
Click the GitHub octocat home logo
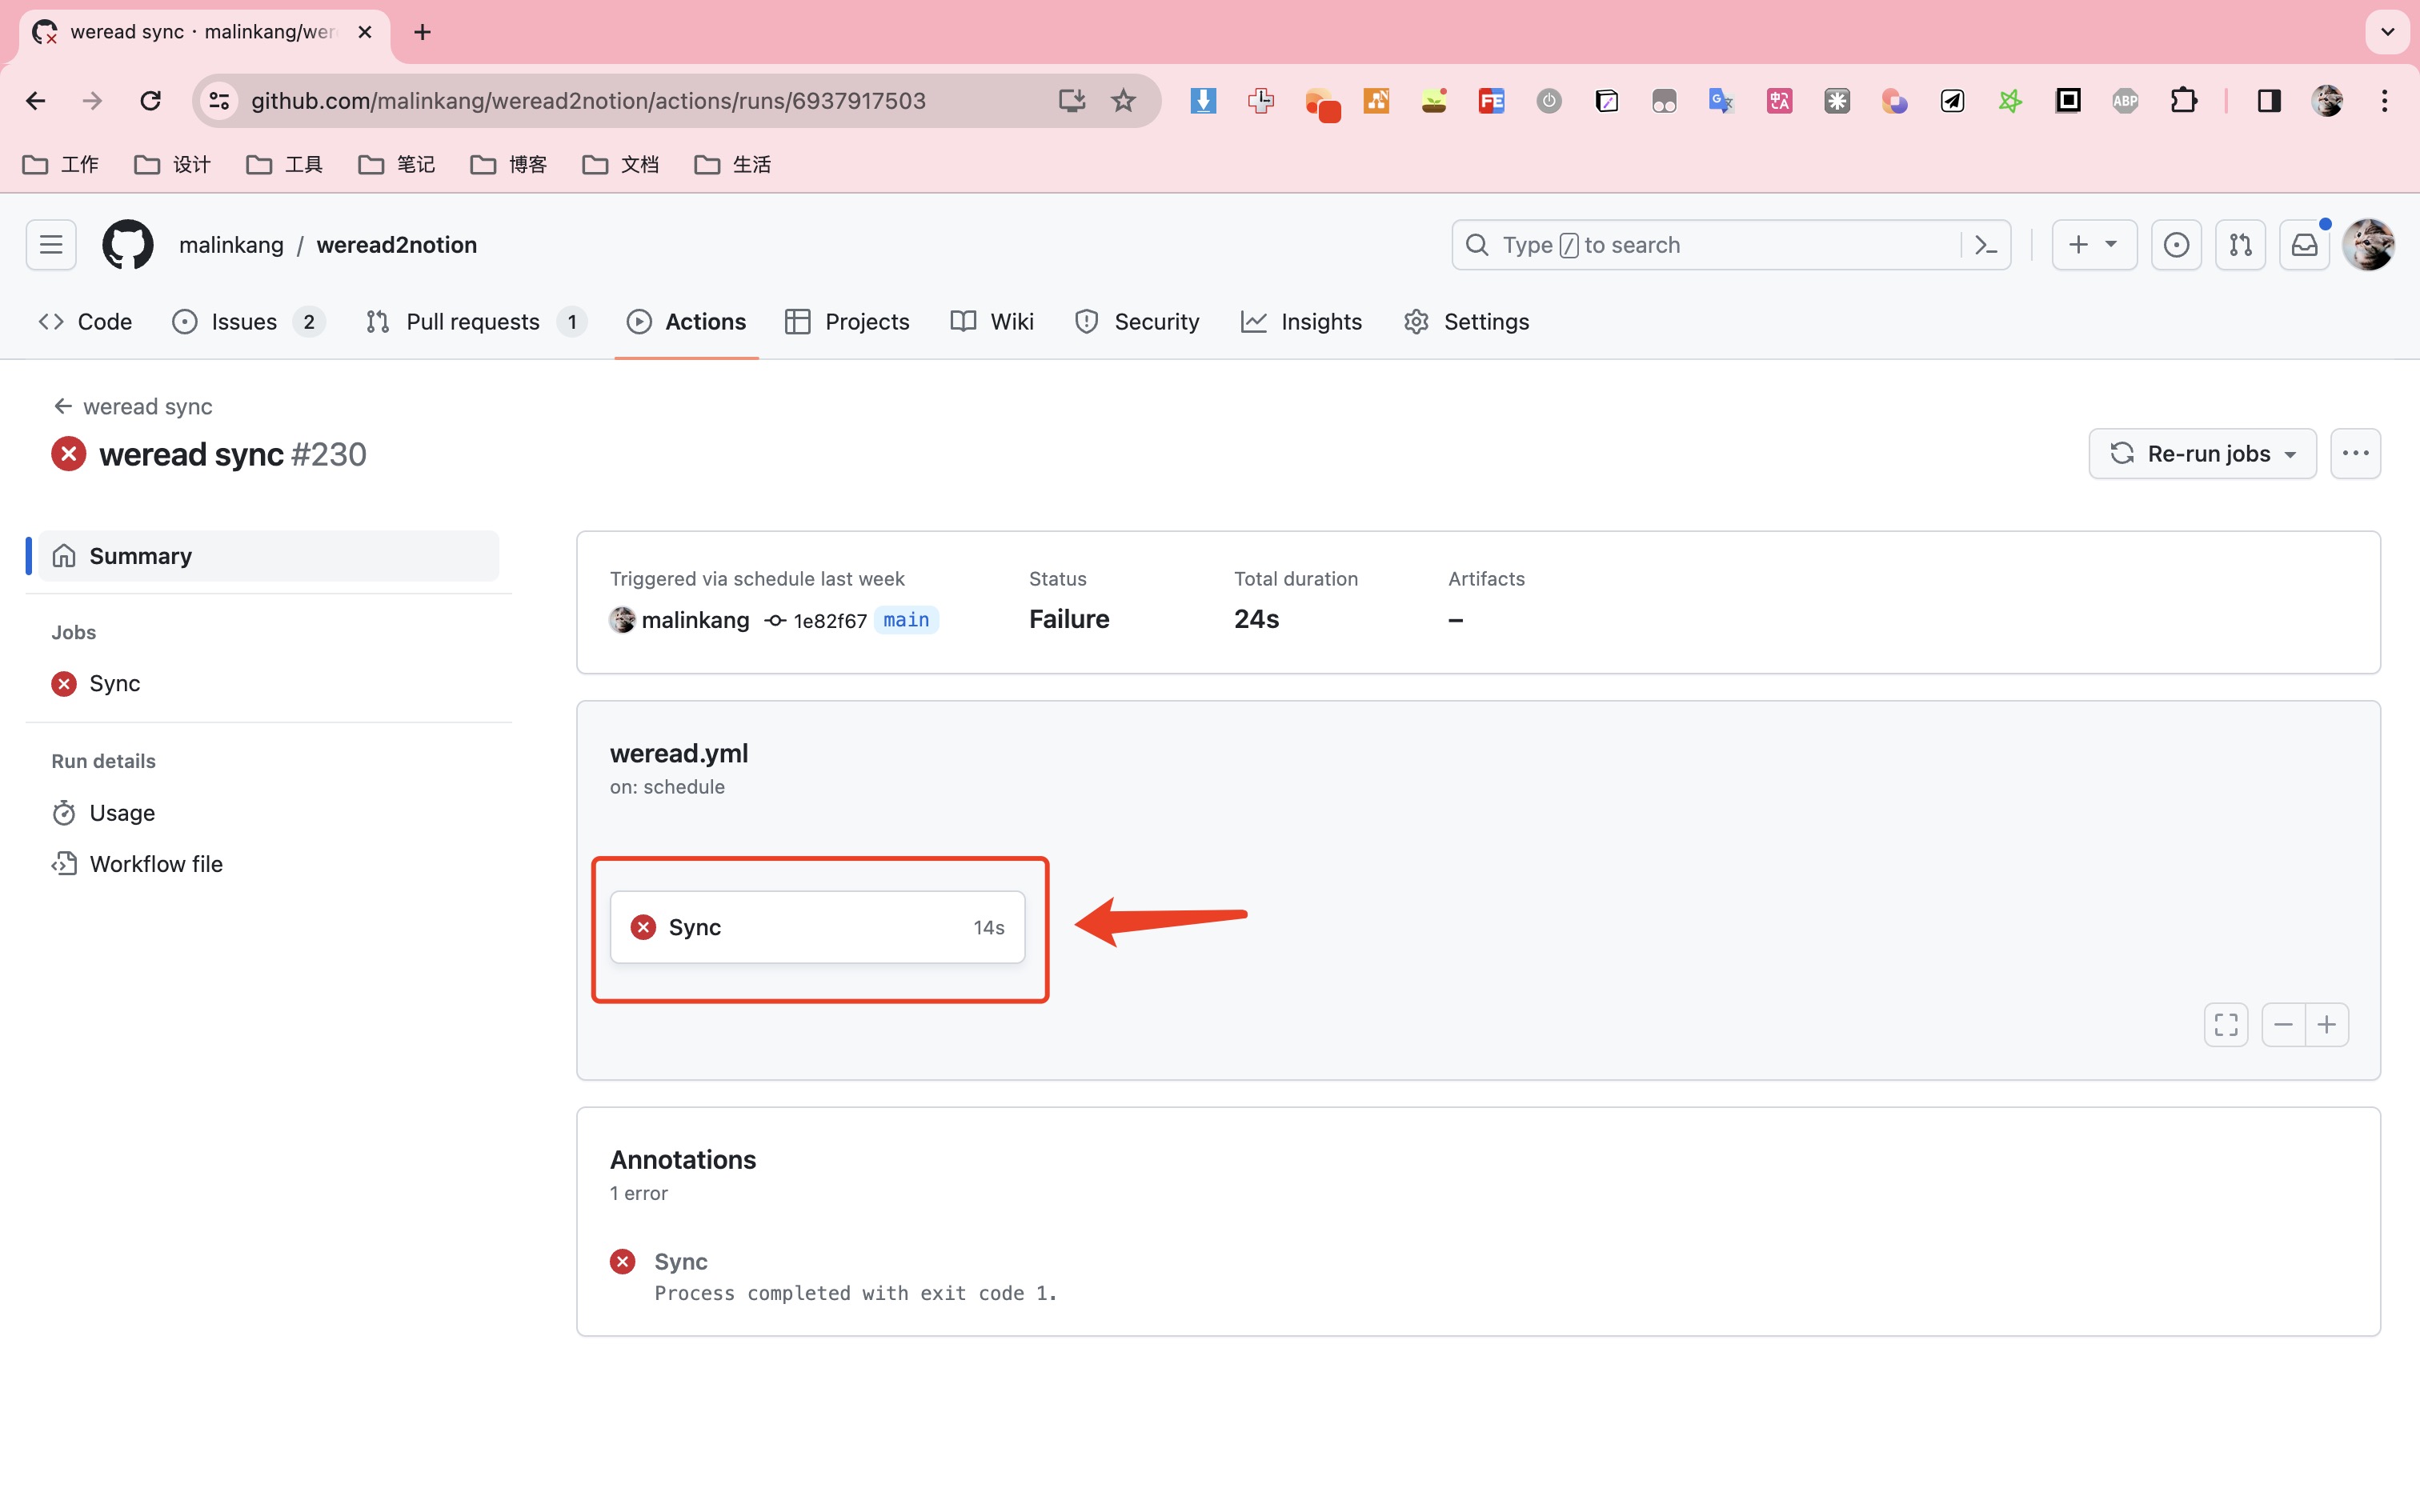(x=127, y=245)
